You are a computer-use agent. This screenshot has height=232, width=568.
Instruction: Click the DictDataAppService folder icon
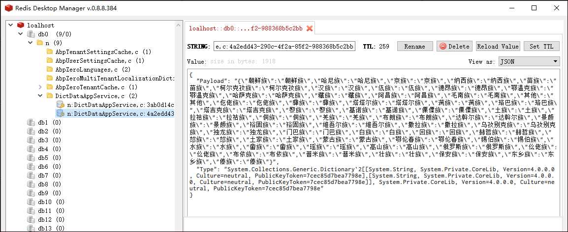point(50,96)
